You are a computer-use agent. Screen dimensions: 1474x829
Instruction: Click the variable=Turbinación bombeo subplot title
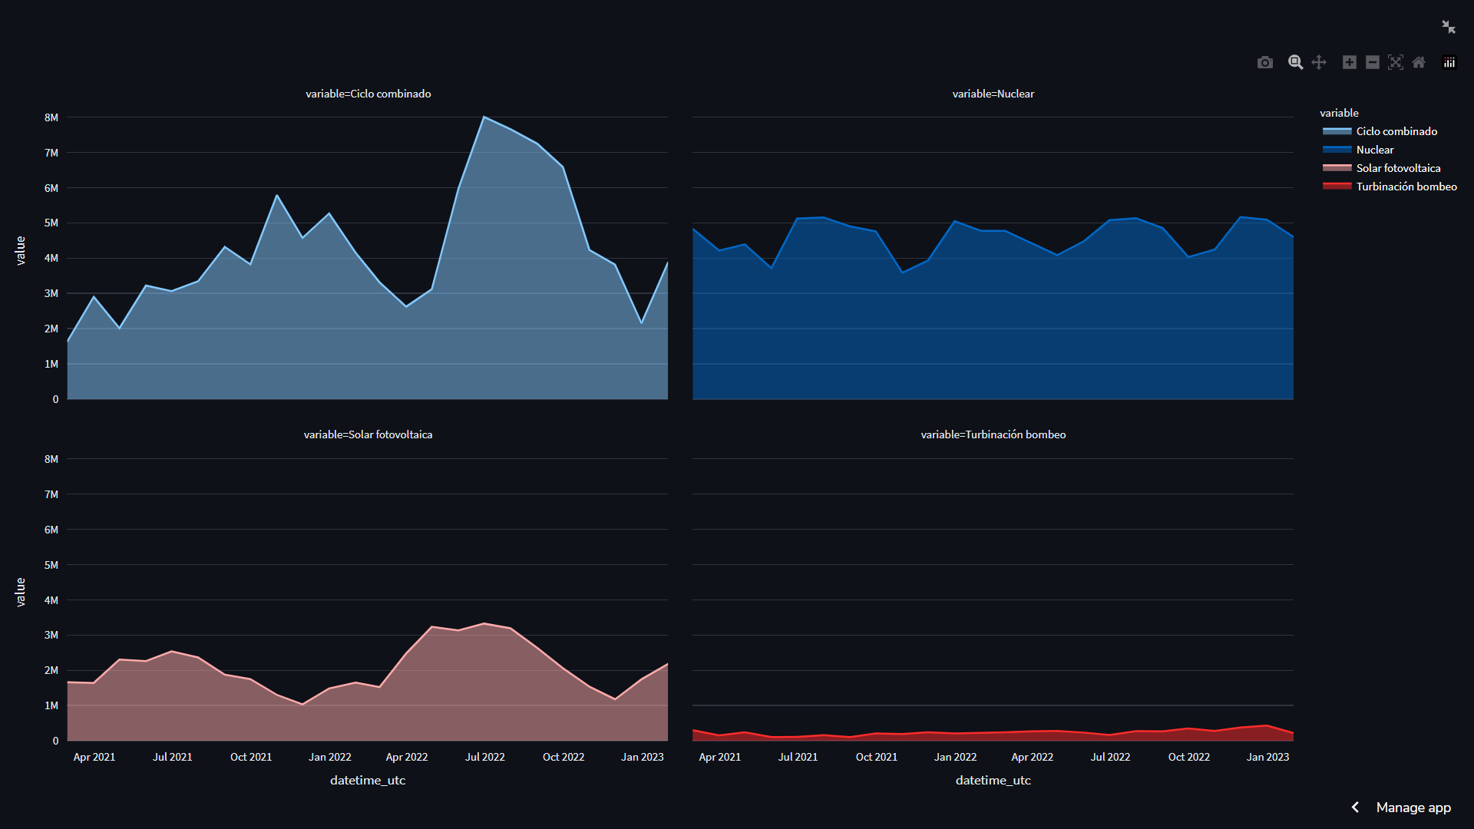pos(993,434)
